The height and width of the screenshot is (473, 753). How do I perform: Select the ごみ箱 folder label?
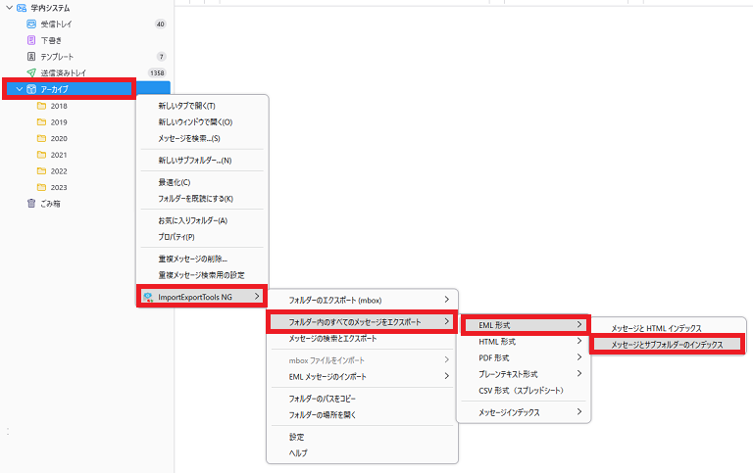point(50,204)
